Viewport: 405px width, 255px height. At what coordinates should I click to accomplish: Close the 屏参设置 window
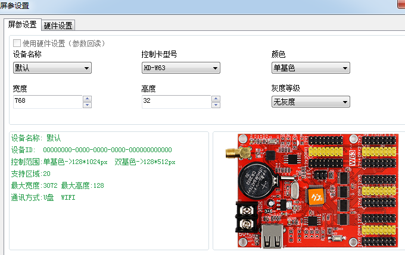tap(399, 5)
